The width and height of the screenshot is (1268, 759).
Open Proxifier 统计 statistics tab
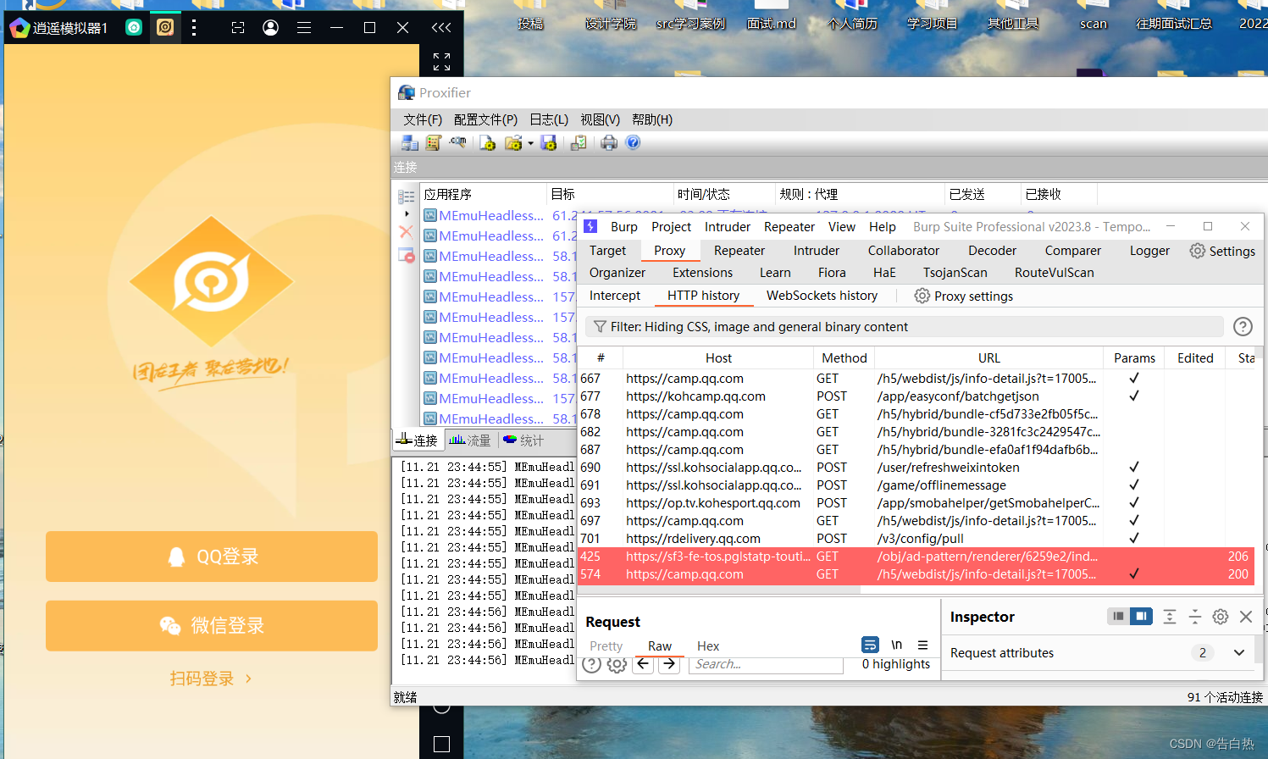pyautogui.click(x=523, y=440)
